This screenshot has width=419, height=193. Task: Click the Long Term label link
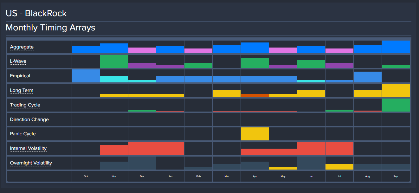22,90
